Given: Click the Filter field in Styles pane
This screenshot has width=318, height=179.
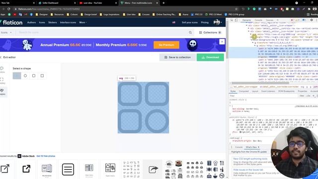Looking at the screenshot, I should click(264, 95).
